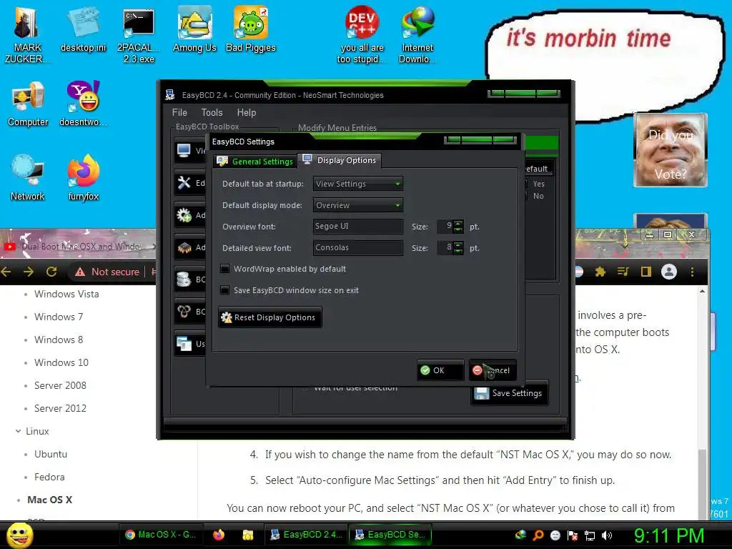The height and width of the screenshot is (549, 732).
Task: Click Cancel in EasyBCD Settings
Action: (x=493, y=370)
